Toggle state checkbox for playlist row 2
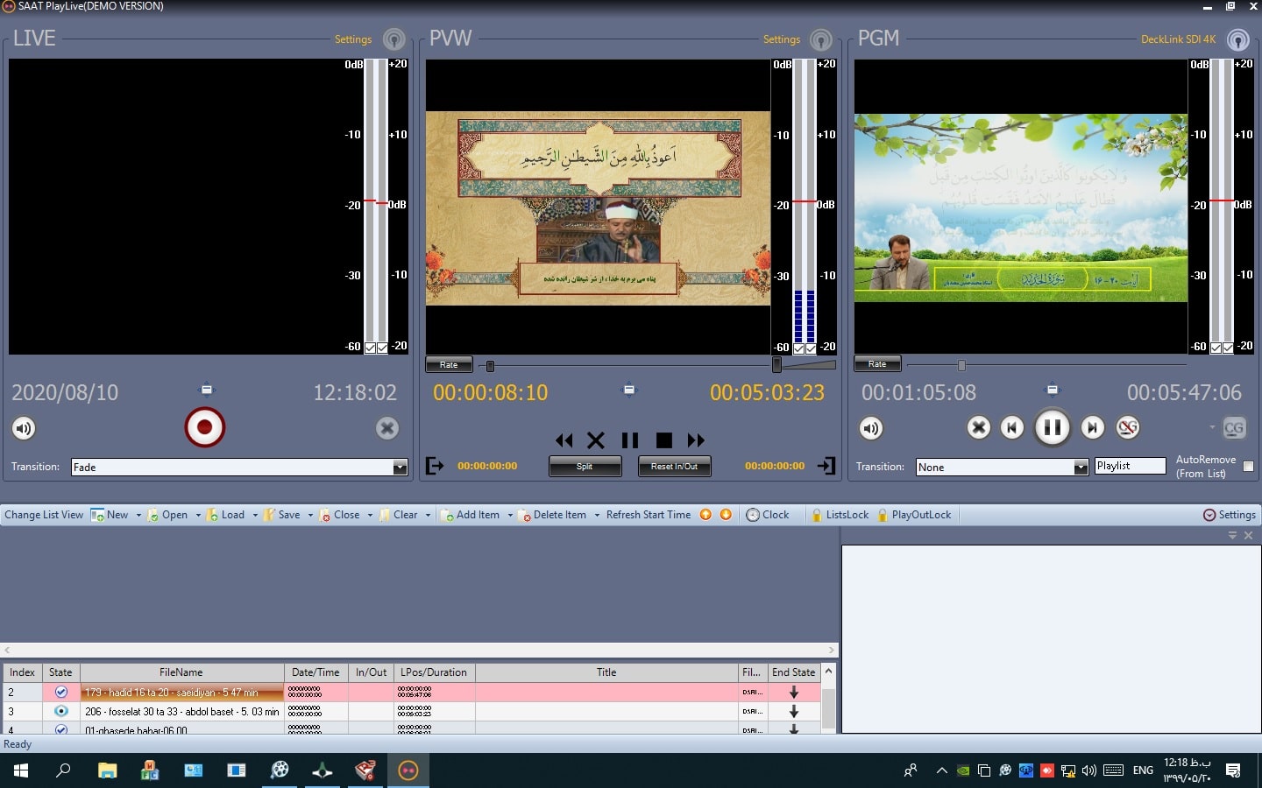Screen dimensions: 1262x788 pos(60,692)
